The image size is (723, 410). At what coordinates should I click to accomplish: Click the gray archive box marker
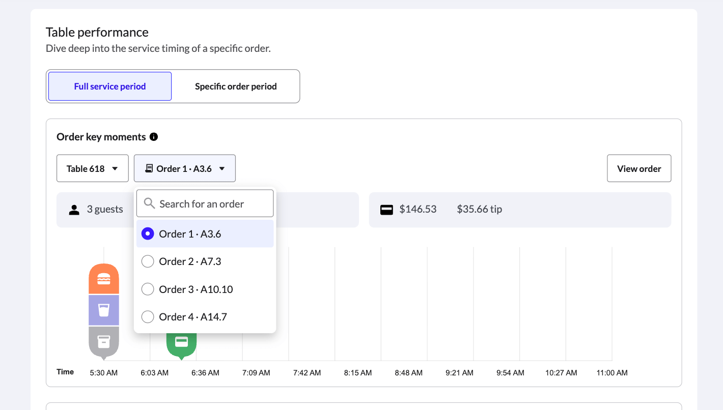pos(104,341)
